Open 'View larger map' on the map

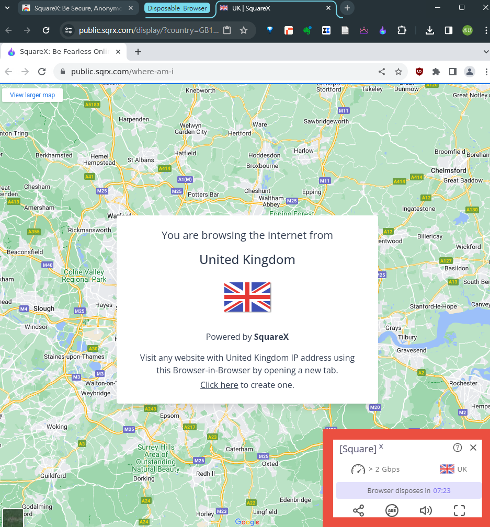click(32, 95)
